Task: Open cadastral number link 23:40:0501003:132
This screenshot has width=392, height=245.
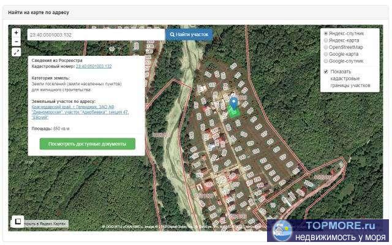Action: pos(93,66)
